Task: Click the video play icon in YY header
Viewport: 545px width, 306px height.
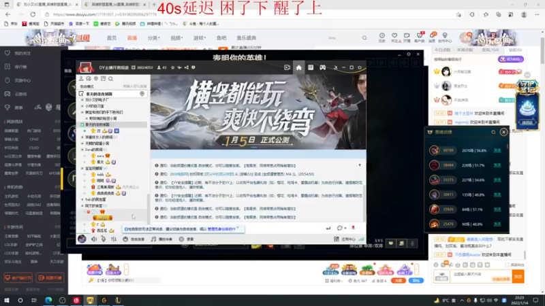Action: [x=287, y=67]
